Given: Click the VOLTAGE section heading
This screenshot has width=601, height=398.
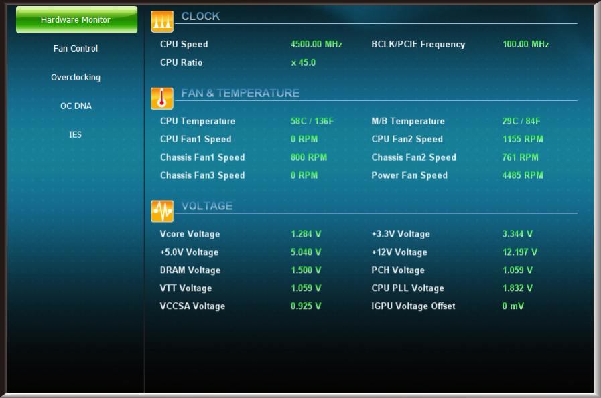Looking at the screenshot, I should coord(207,206).
